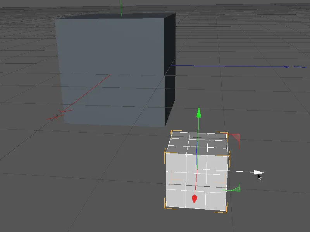Image resolution: width=310 pixels, height=232 pixels.
Task: Grab the green Y-axis arrow handle
Action: tap(199, 113)
